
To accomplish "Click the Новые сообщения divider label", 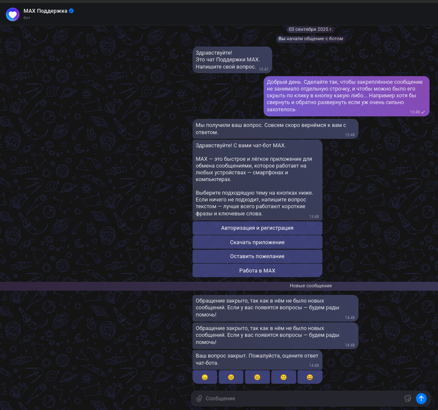I will [311, 286].
